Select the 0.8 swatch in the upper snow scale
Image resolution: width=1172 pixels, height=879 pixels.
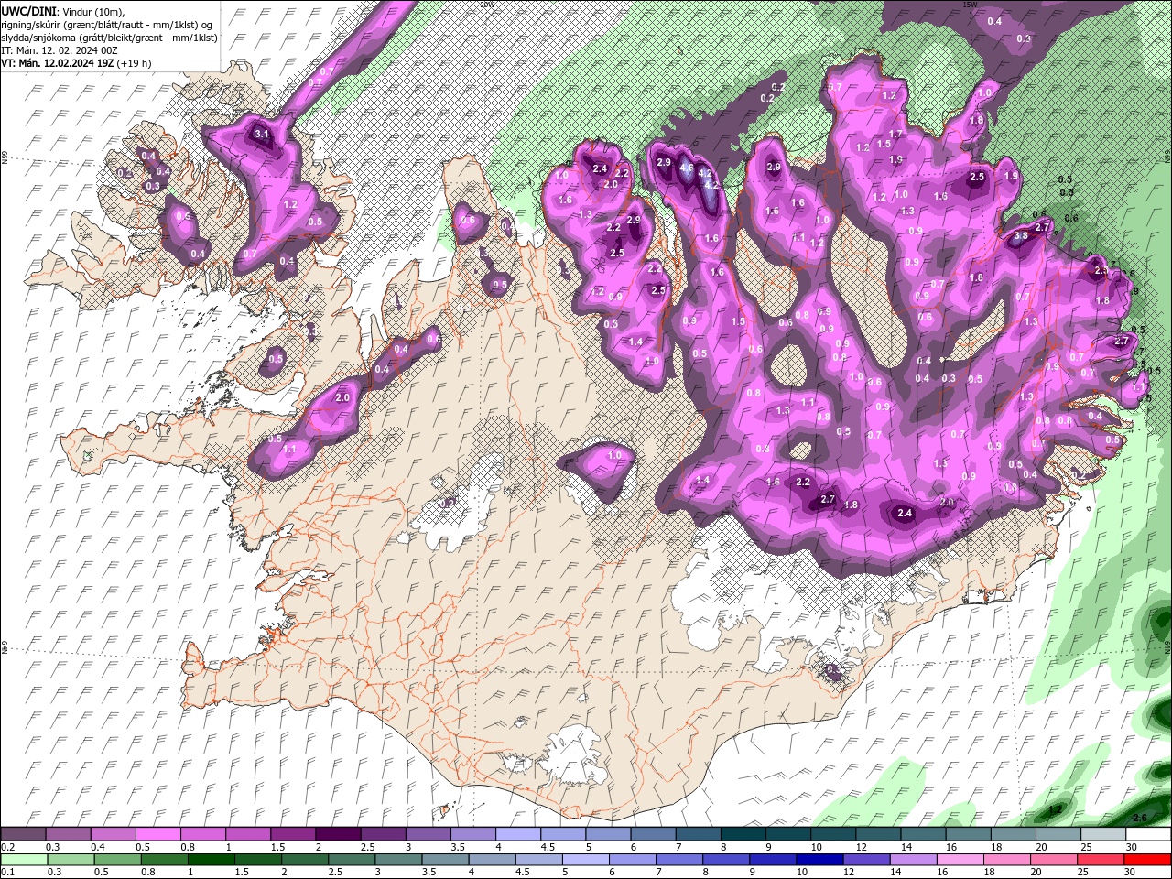pyautogui.click(x=202, y=834)
